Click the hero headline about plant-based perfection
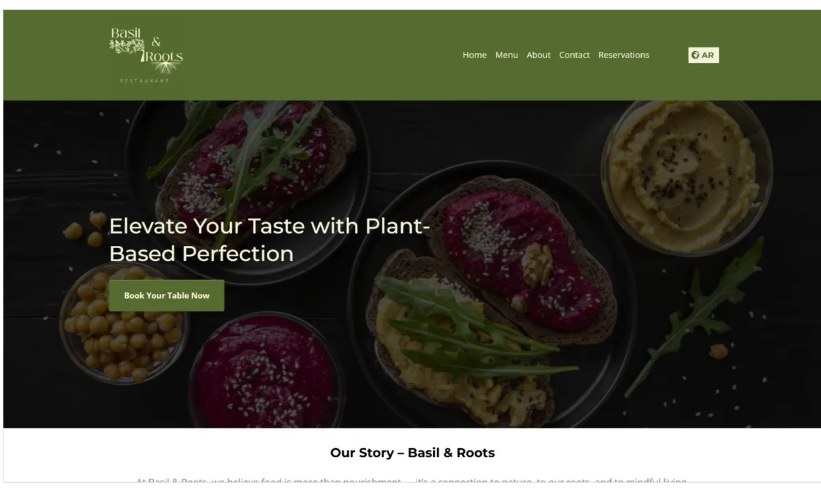The height and width of the screenshot is (492, 821). click(270, 239)
